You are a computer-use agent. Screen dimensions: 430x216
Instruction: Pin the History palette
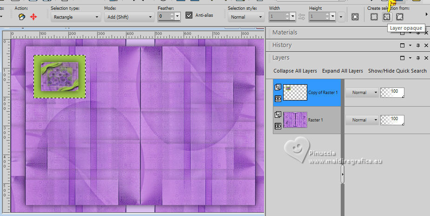click(418, 45)
